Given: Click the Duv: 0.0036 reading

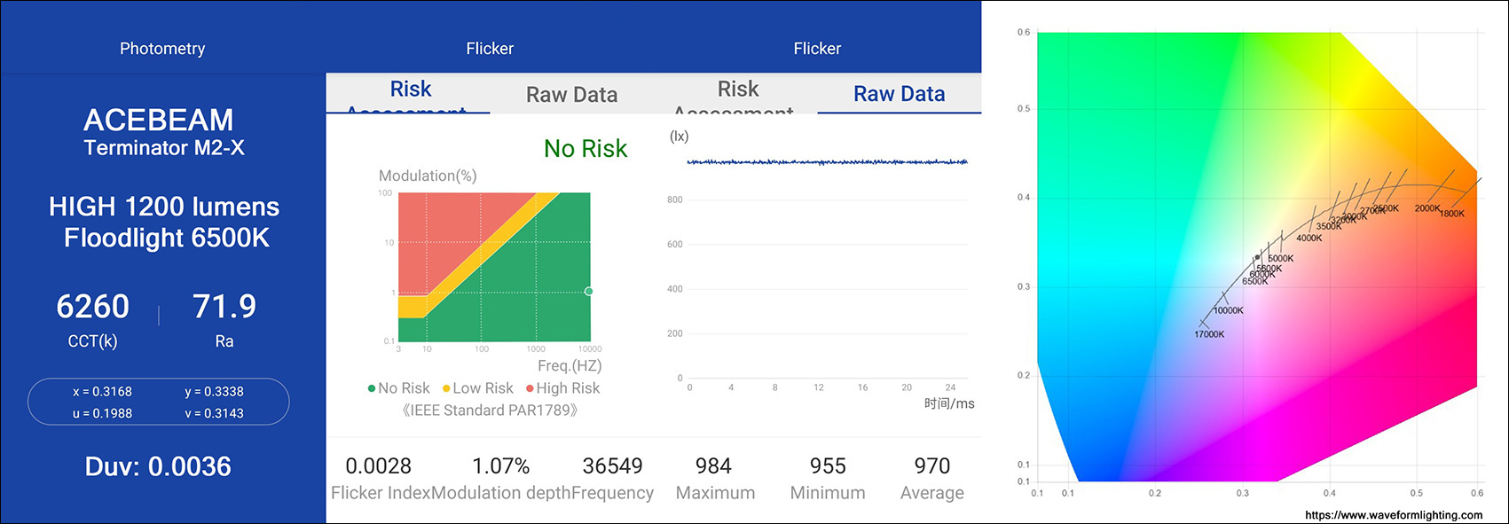Looking at the screenshot, I should pos(158,467).
